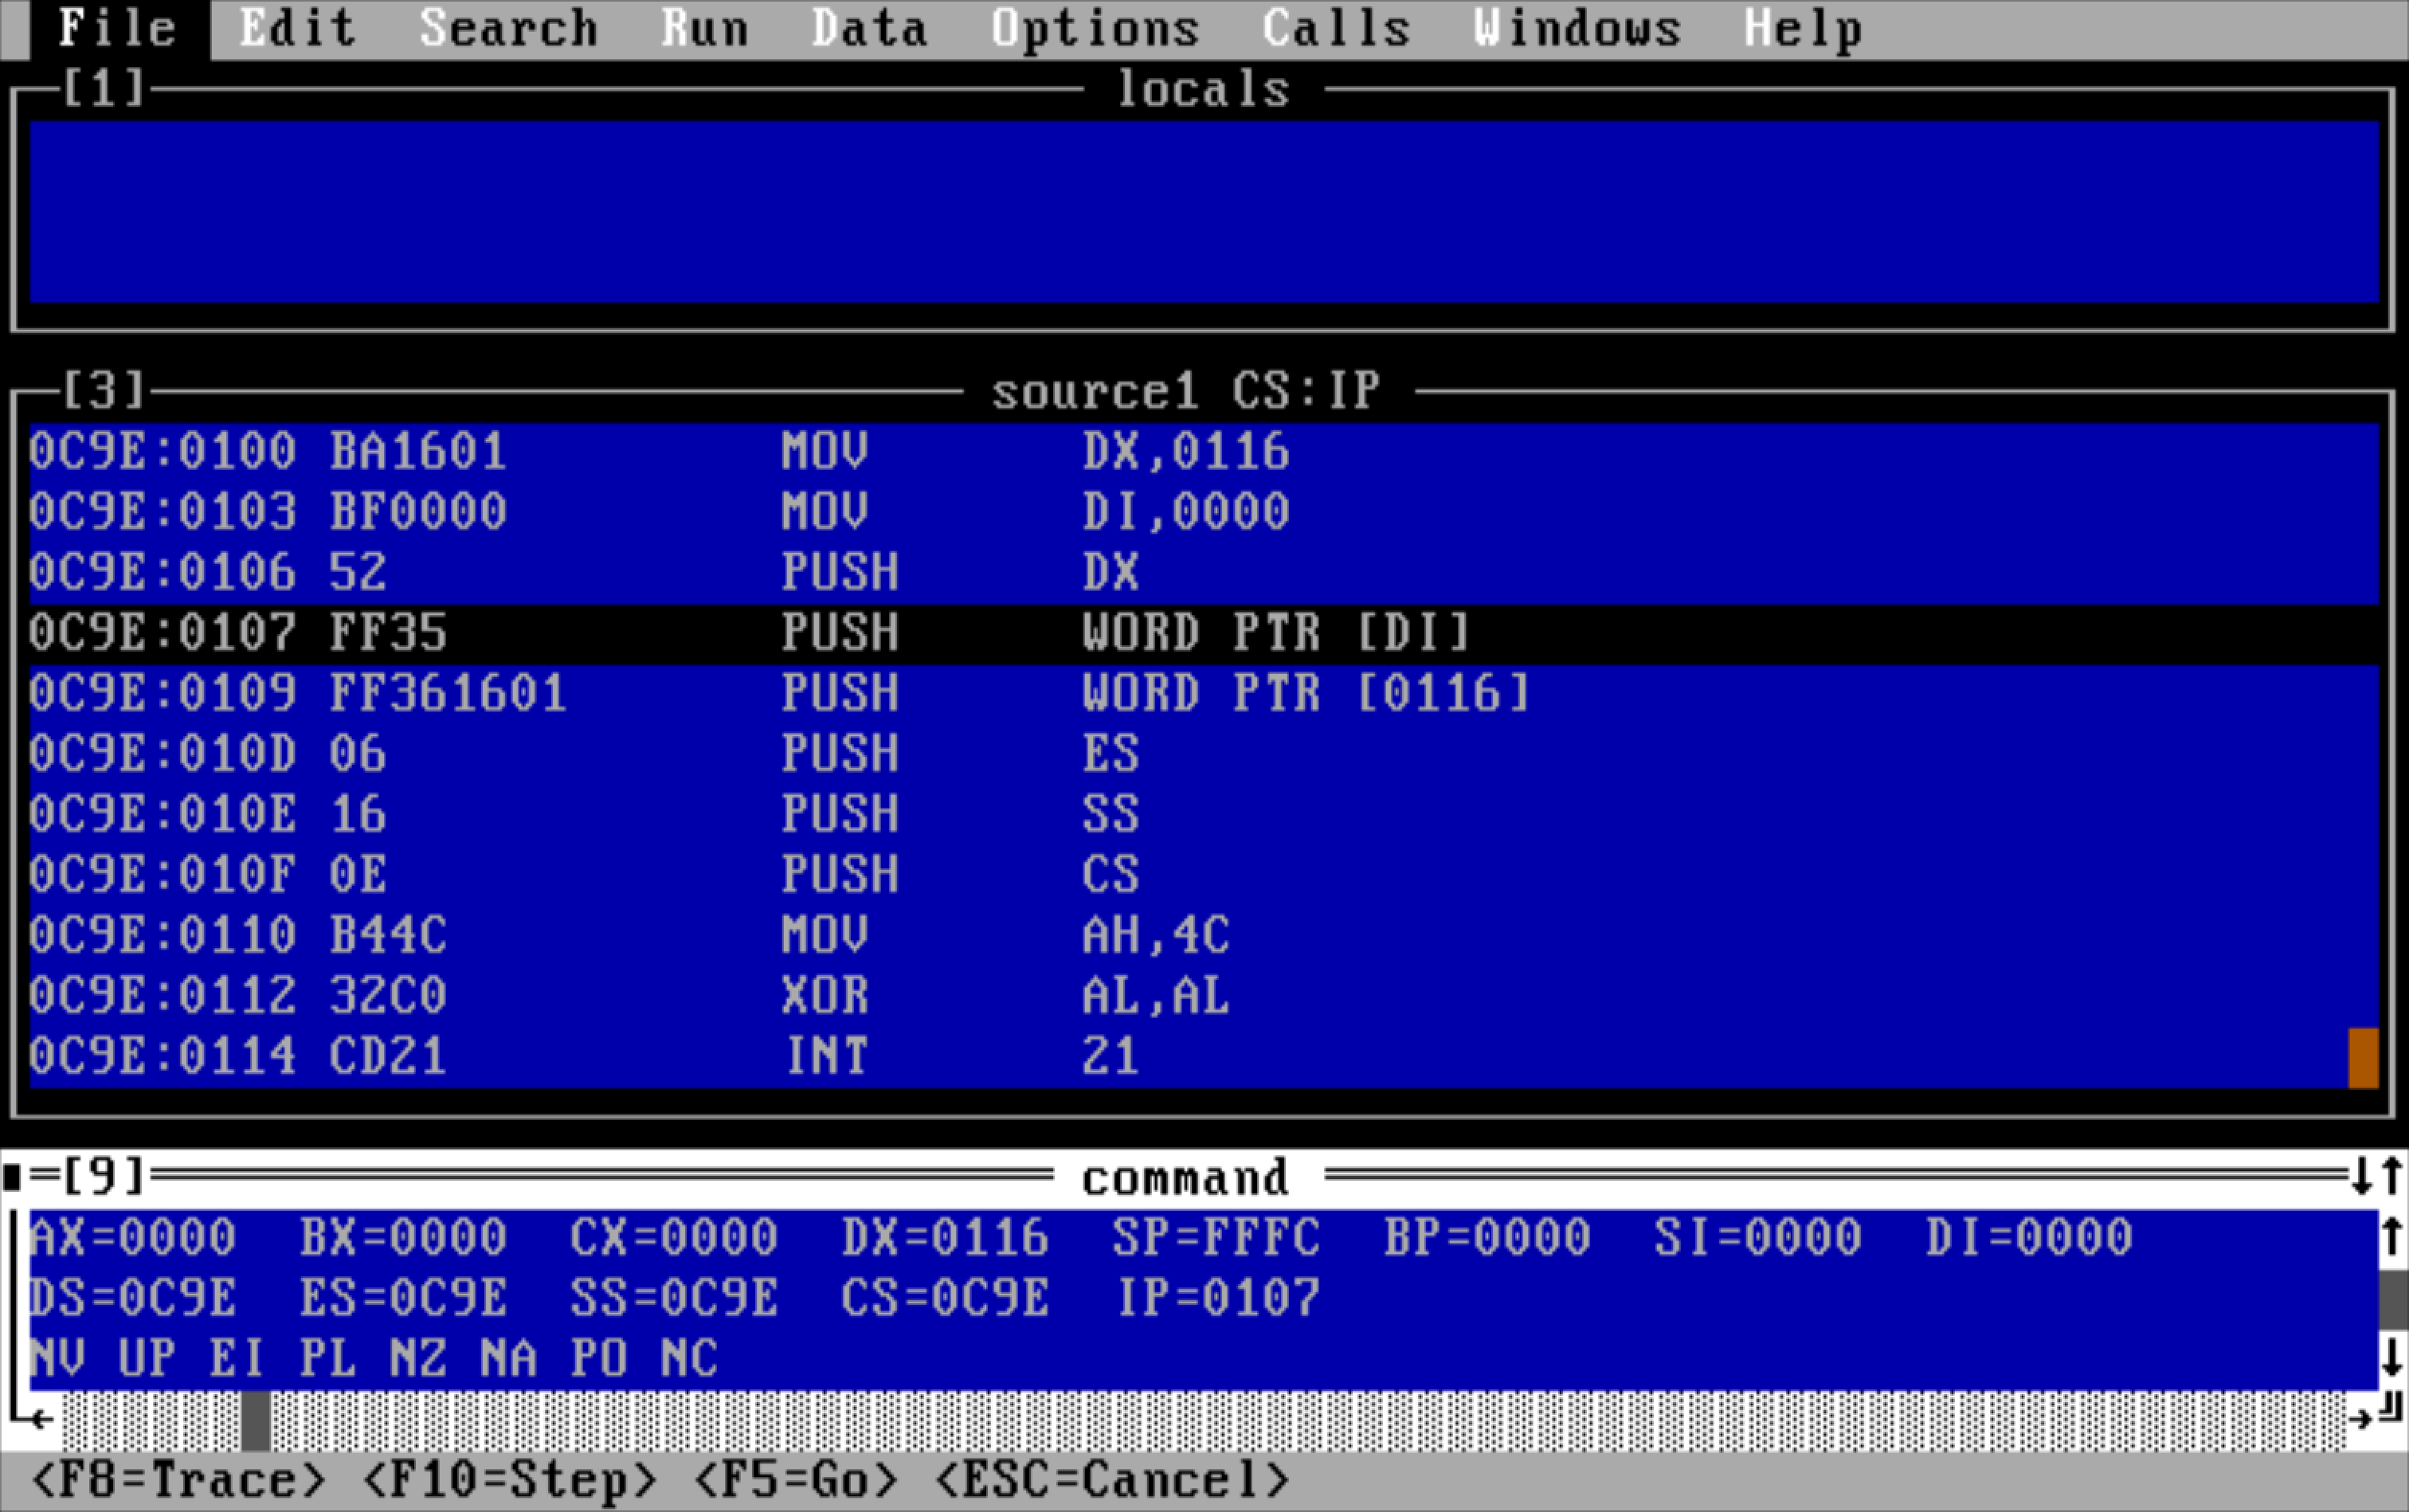Click the SS=0C9E segment register value
The image size is (2409, 1512).
[x=675, y=1298]
